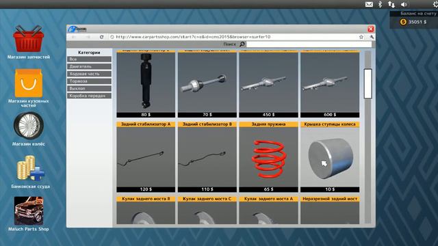Click the search text field
Image resolution: width=438 pixels, height=246 pixels.
pos(309,44)
